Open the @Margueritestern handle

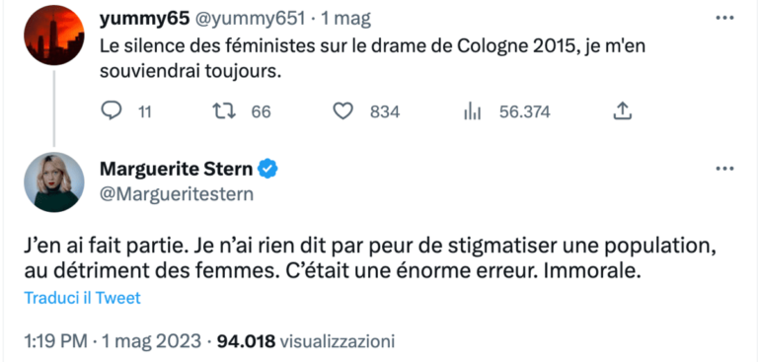click(177, 193)
